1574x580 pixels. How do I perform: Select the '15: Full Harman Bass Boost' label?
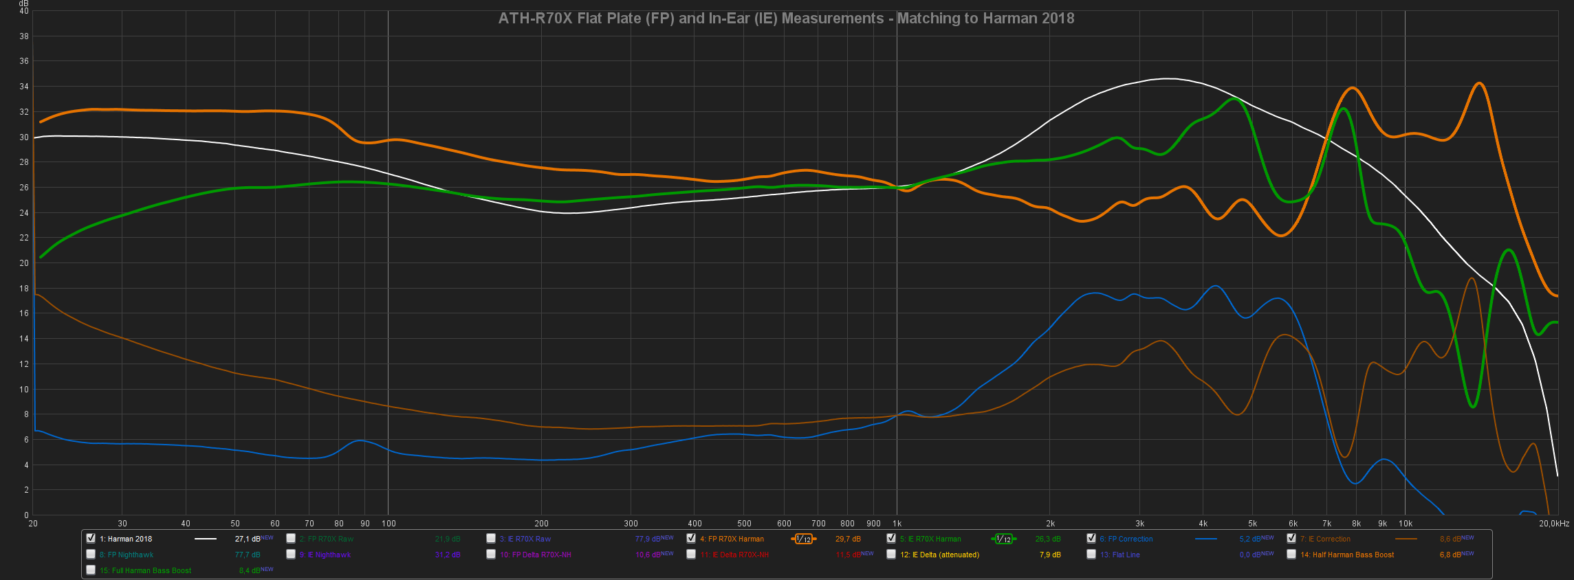click(146, 570)
